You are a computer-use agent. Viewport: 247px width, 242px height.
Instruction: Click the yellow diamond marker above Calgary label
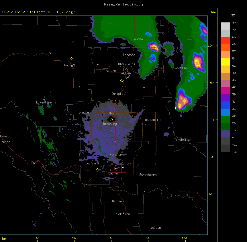[x=116, y=169]
